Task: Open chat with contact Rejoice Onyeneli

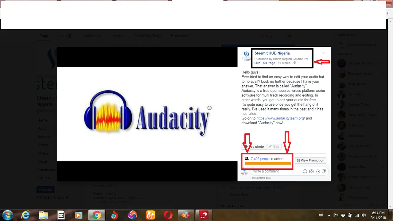Action: (x=360, y=74)
